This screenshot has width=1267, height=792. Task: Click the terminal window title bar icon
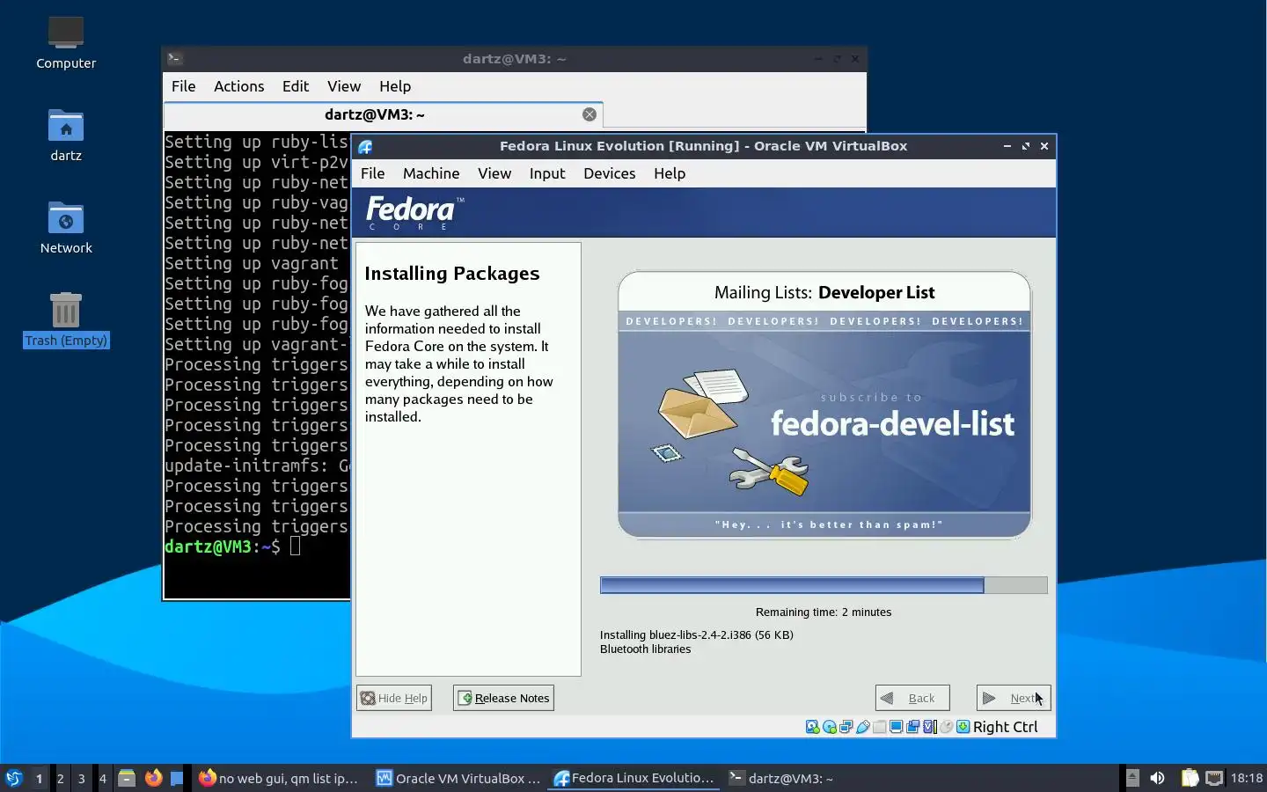[174, 59]
